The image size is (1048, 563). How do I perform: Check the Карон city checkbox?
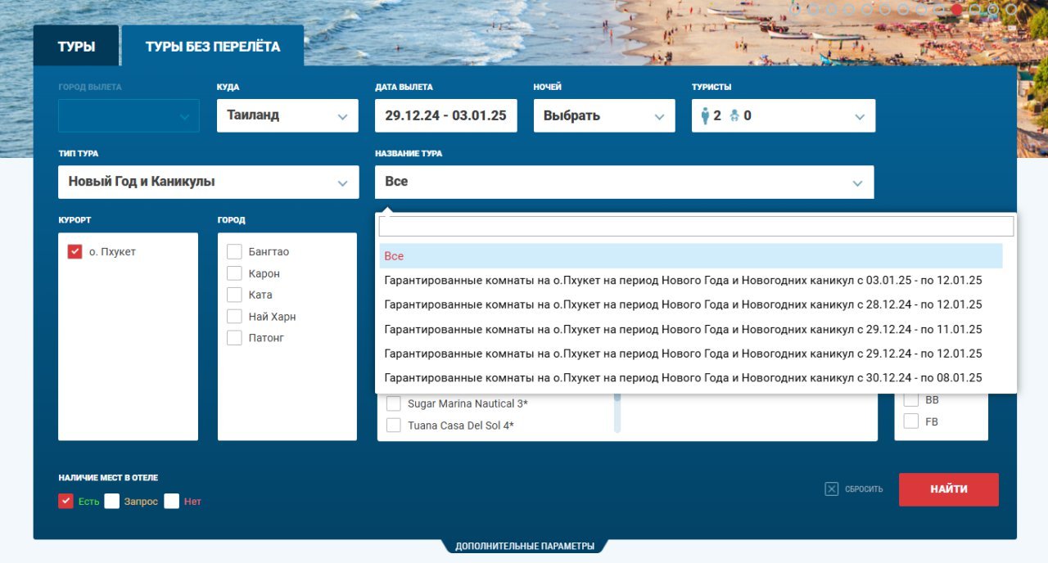(234, 273)
